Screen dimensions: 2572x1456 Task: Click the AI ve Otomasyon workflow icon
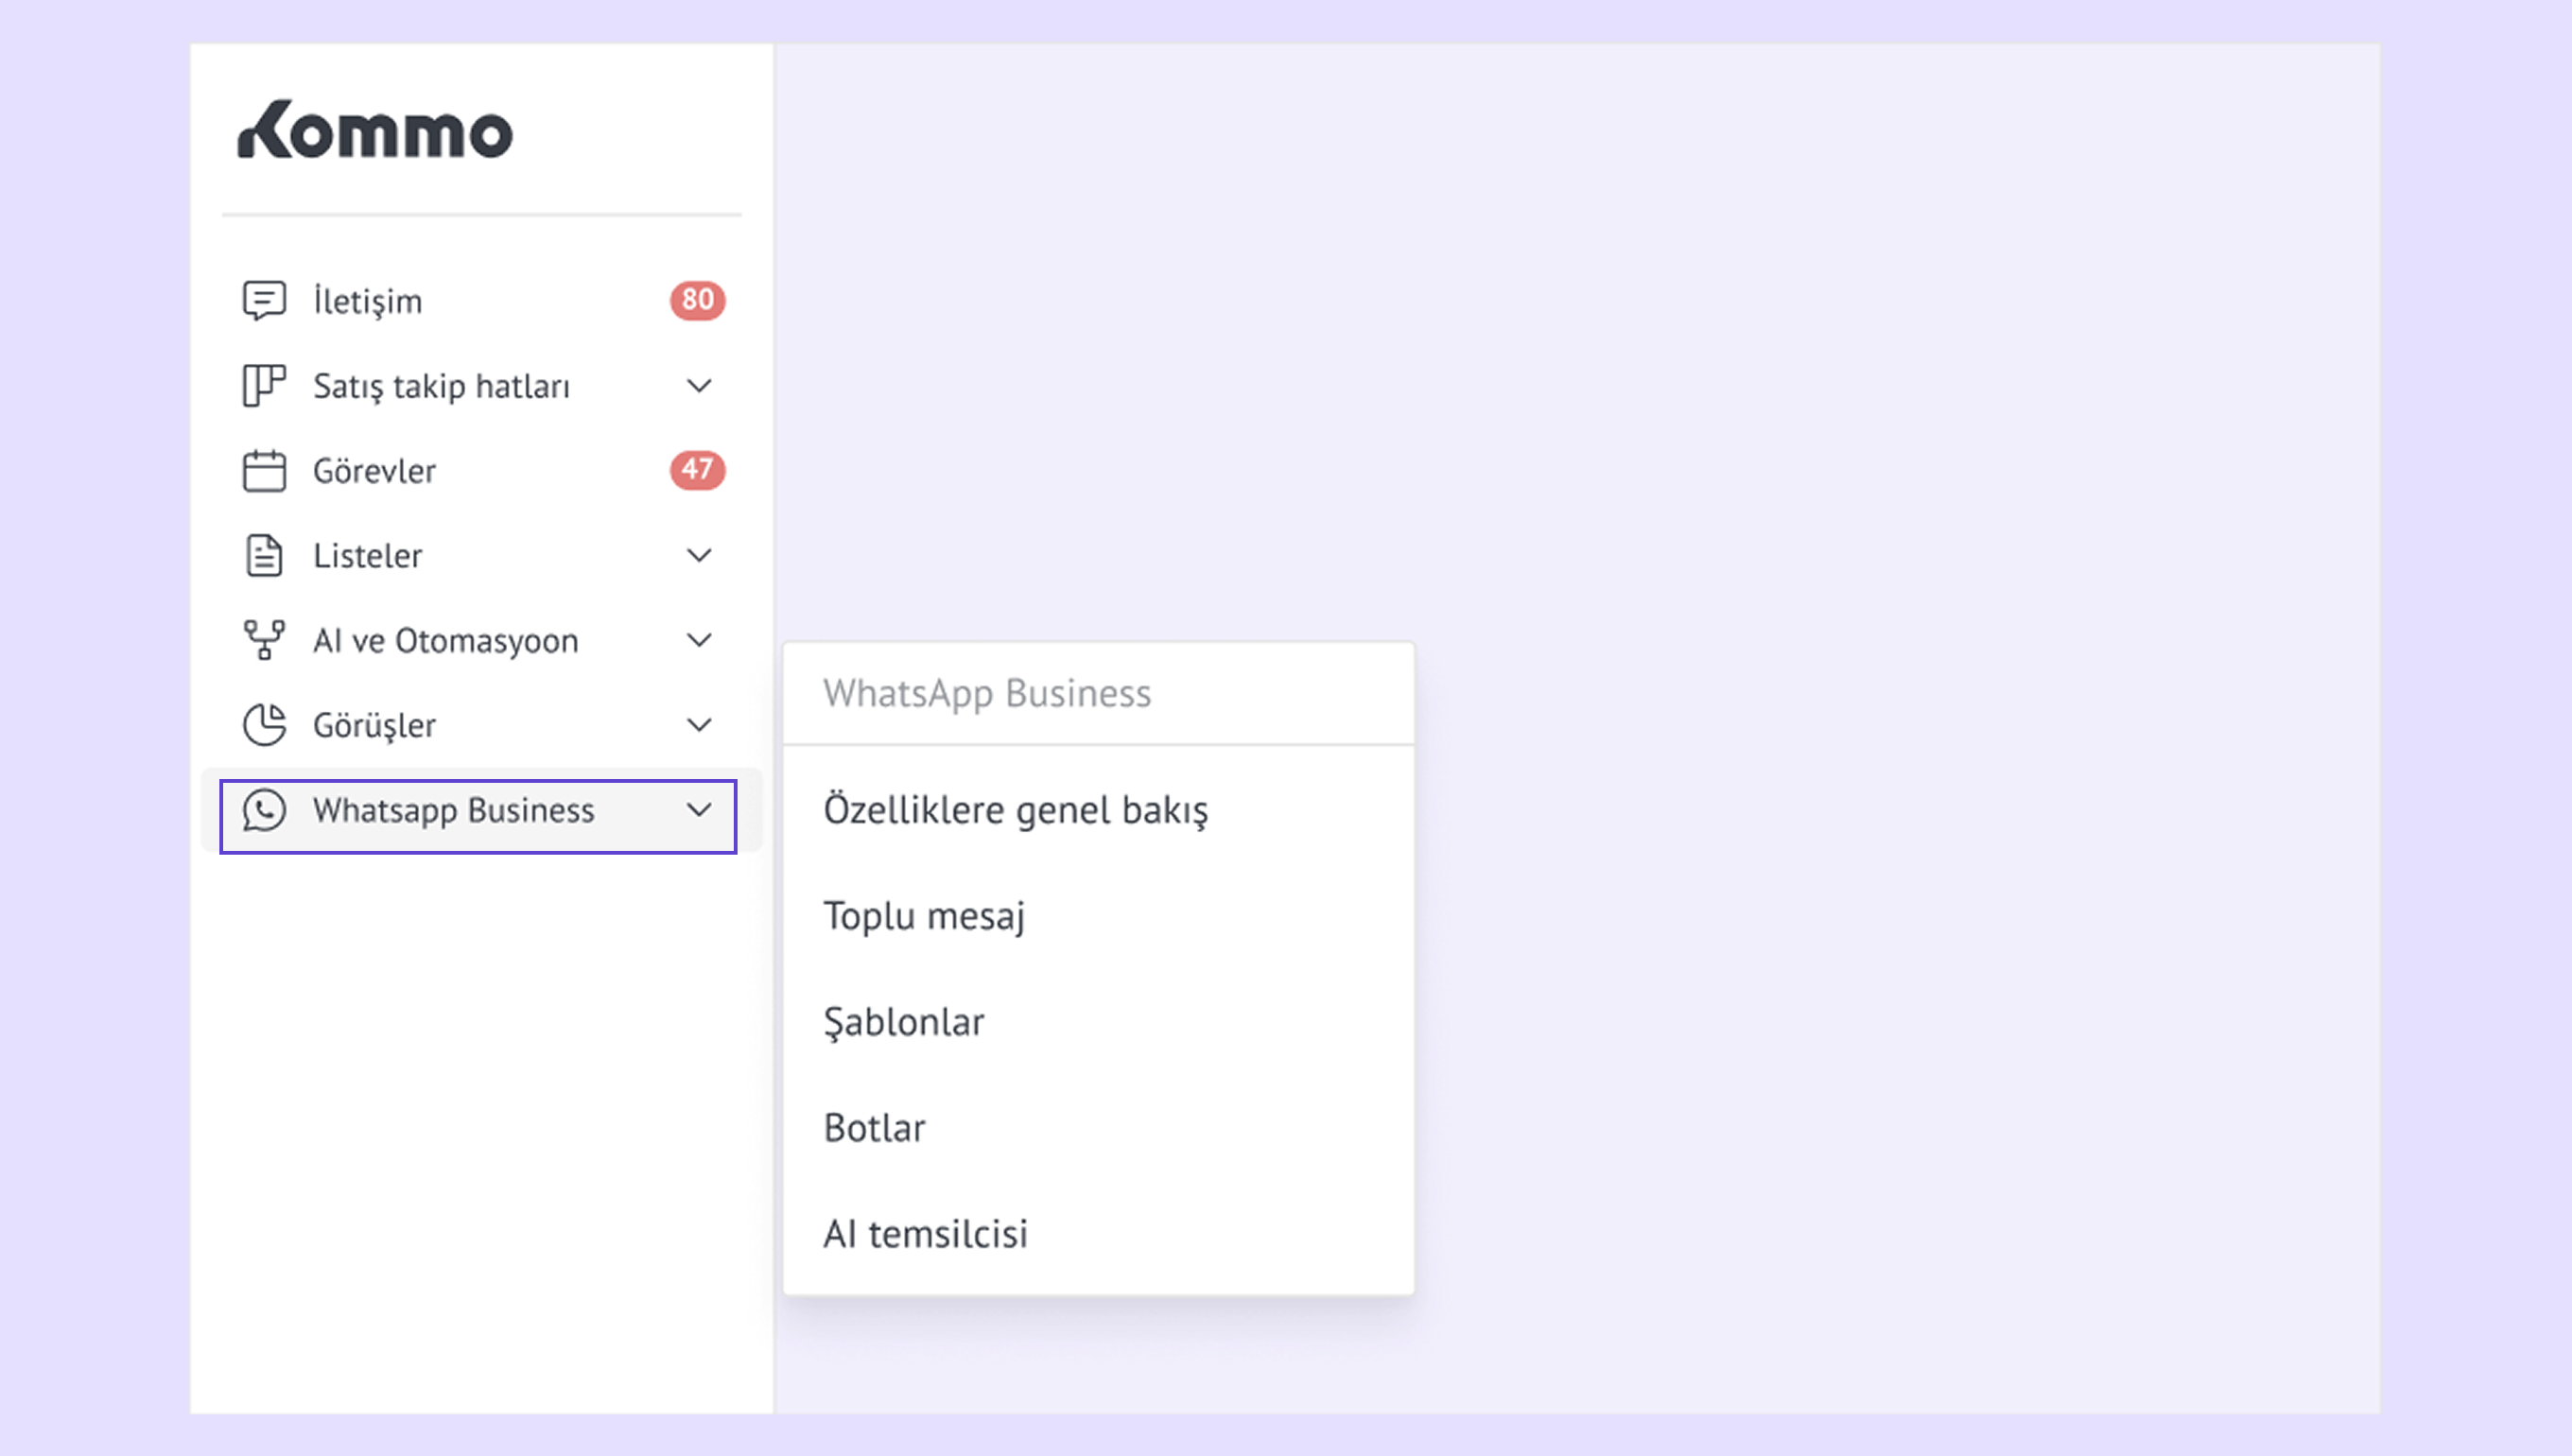[264, 640]
